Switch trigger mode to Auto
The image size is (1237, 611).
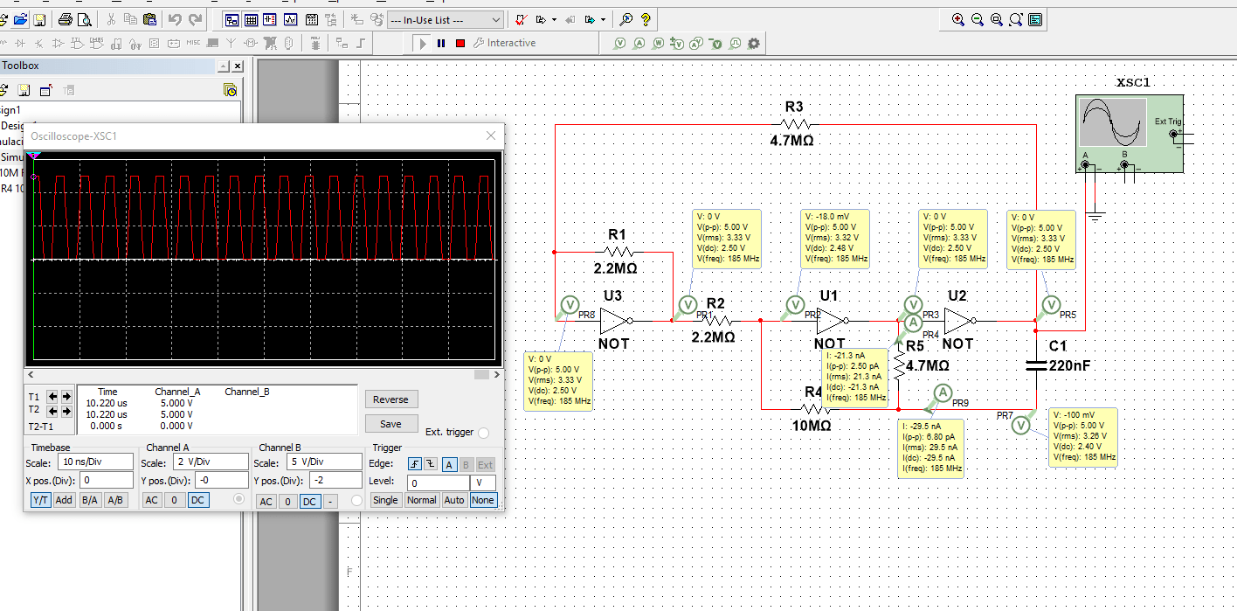454,499
